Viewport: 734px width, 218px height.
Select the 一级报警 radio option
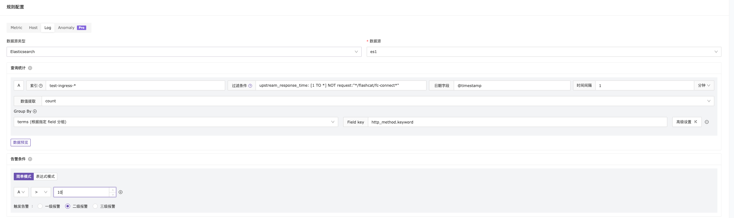40,206
